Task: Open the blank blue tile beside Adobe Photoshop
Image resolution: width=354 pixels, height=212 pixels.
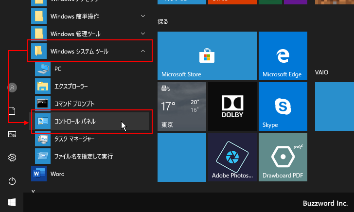Action: (182, 157)
